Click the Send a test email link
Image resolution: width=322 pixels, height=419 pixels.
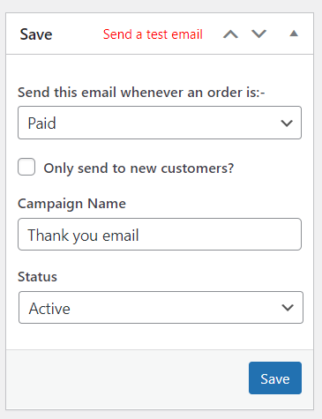pyautogui.click(x=153, y=34)
